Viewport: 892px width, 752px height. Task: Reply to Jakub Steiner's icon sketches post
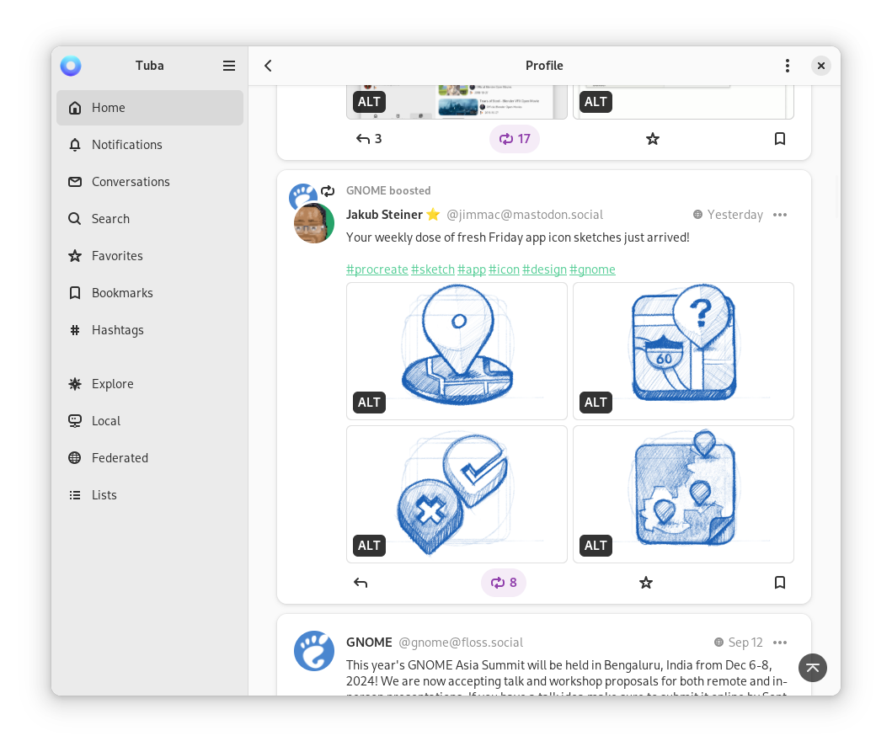pos(361,583)
